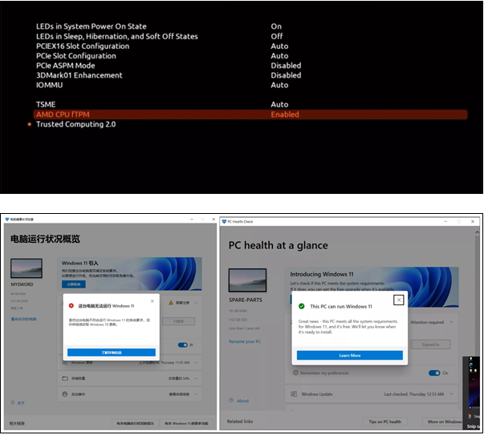Open the Auto value for IOMMU
484x435 pixels.
279,85
